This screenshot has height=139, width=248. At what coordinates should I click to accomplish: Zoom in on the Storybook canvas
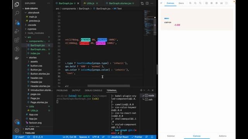pos(190,3)
